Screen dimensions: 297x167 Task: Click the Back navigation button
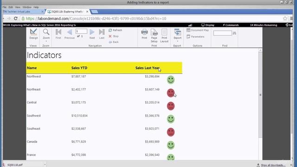[114, 42]
